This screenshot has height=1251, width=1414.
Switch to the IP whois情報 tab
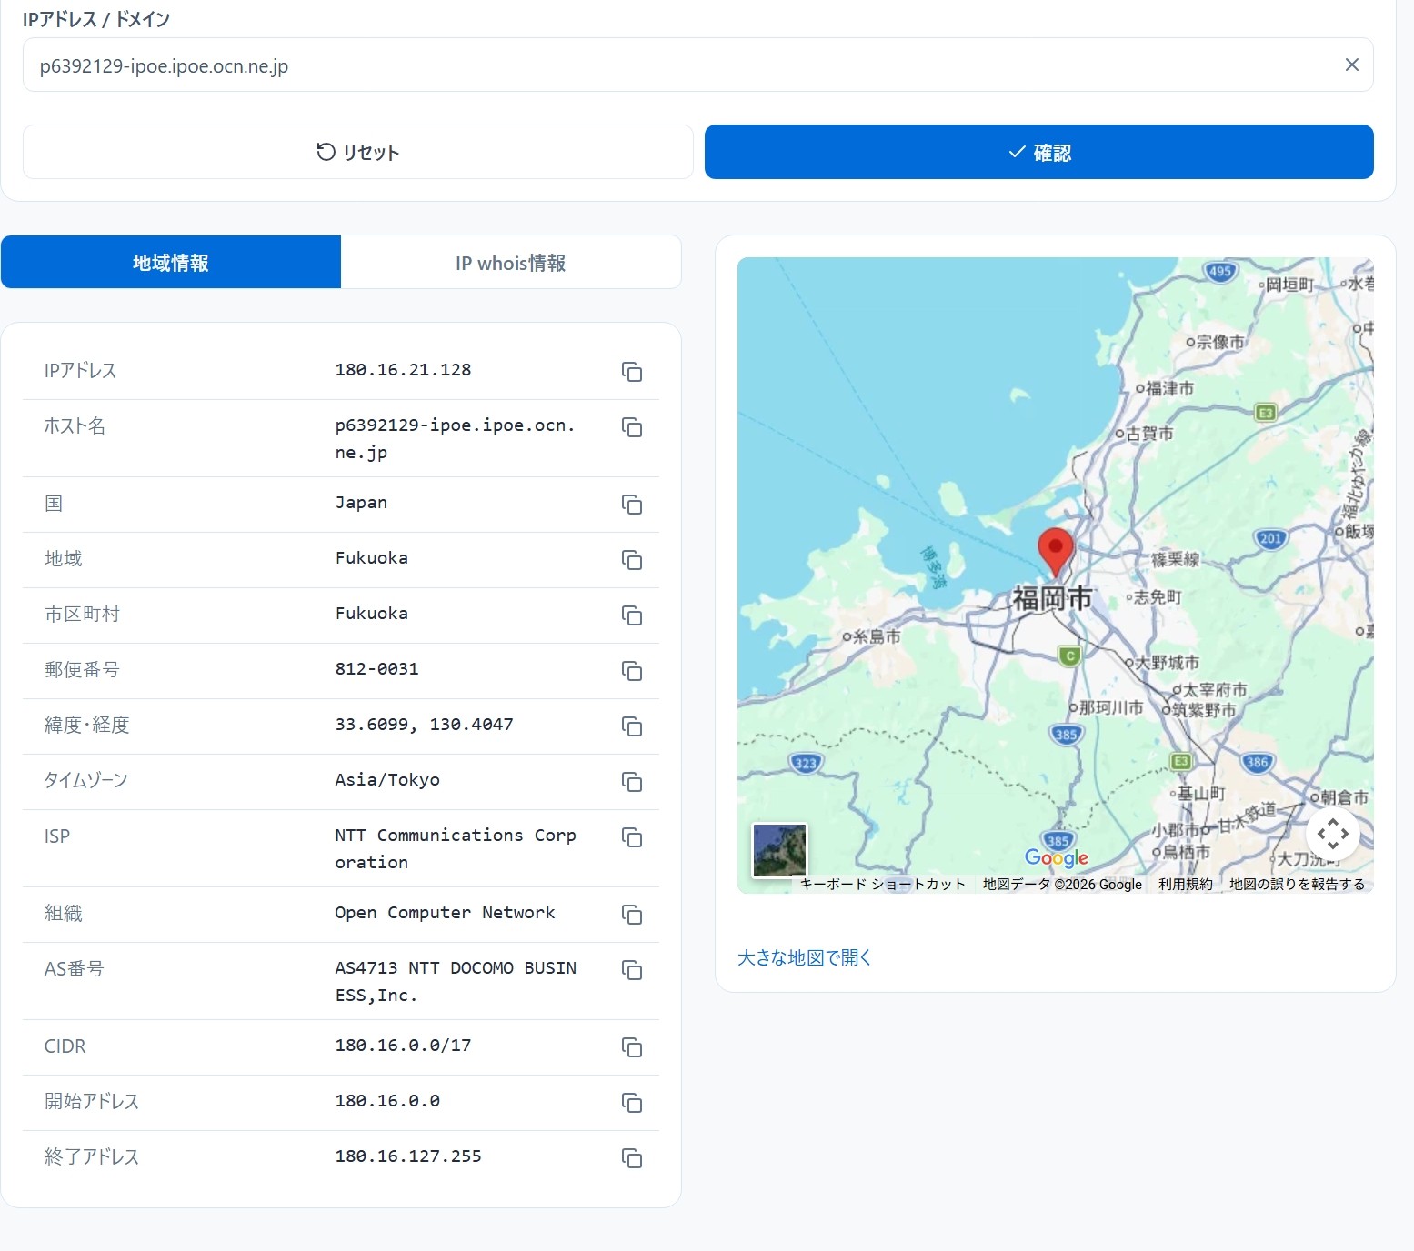point(511,262)
